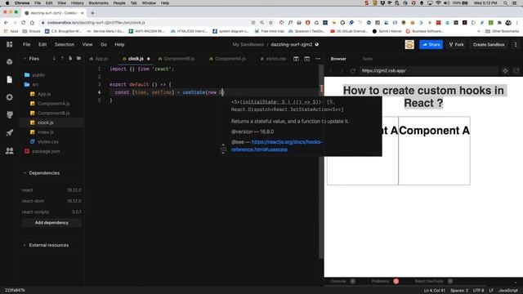Click the privacy icon beside the sandbox name
Screen dimensions: 523x294
point(317,44)
